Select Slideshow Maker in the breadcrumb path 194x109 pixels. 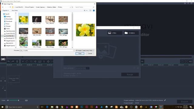51,7
